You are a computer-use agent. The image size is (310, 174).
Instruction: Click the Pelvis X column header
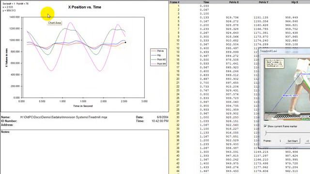click(234, 2)
